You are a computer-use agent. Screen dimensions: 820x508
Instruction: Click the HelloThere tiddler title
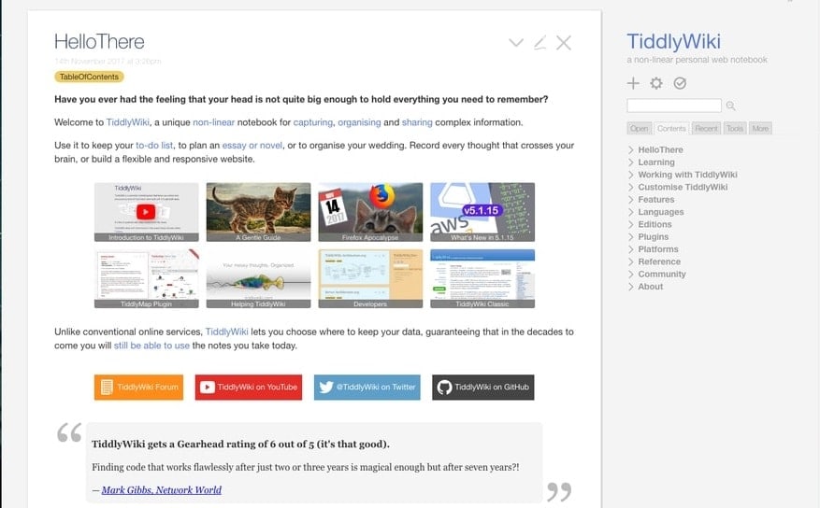[99, 42]
